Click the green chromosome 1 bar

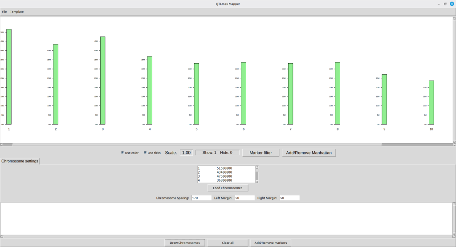click(x=9, y=77)
